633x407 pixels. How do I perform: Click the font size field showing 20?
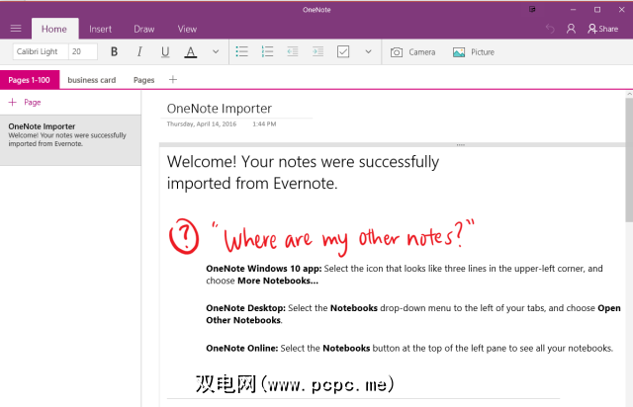point(82,51)
